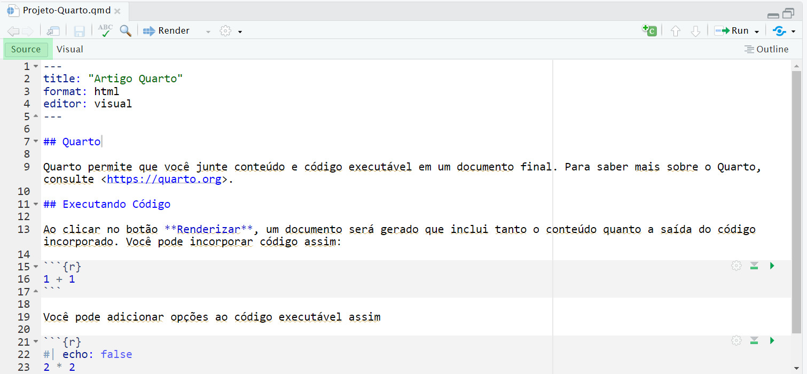Image resolution: width=807 pixels, height=374 pixels.
Task: Click the 2 * 2 code line
Action: point(59,367)
